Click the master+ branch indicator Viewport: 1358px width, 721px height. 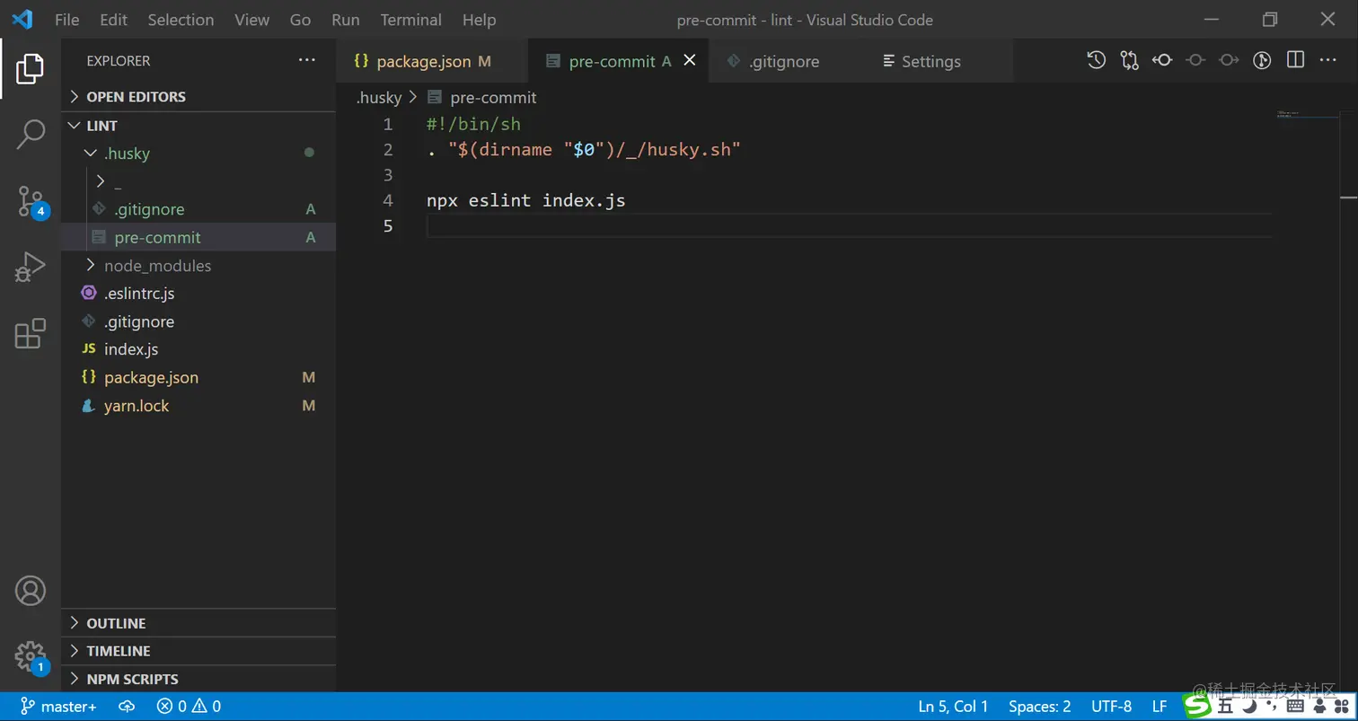58,707
